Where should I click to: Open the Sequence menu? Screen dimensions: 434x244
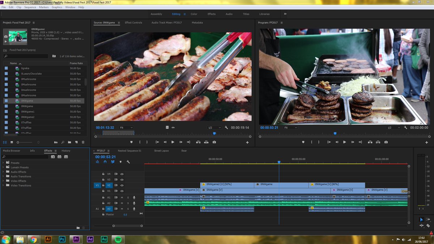[30, 7]
